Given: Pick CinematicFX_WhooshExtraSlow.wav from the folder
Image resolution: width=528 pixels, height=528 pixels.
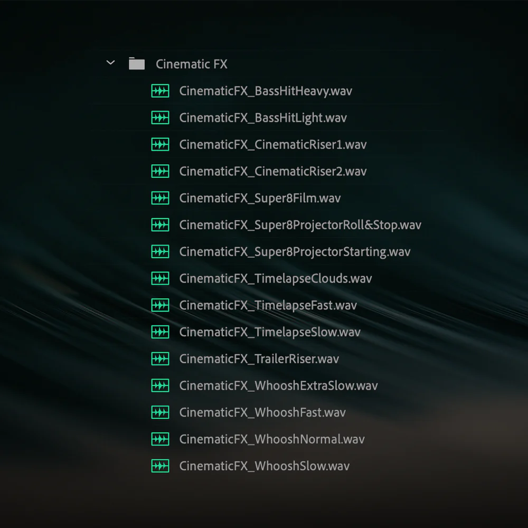Looking at the screenshot, I should pyautogui.click(x=278, y=385).
